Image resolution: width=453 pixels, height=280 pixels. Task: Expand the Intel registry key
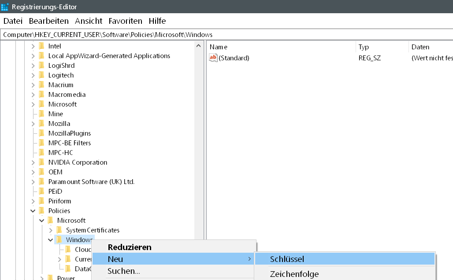point(33,46)
